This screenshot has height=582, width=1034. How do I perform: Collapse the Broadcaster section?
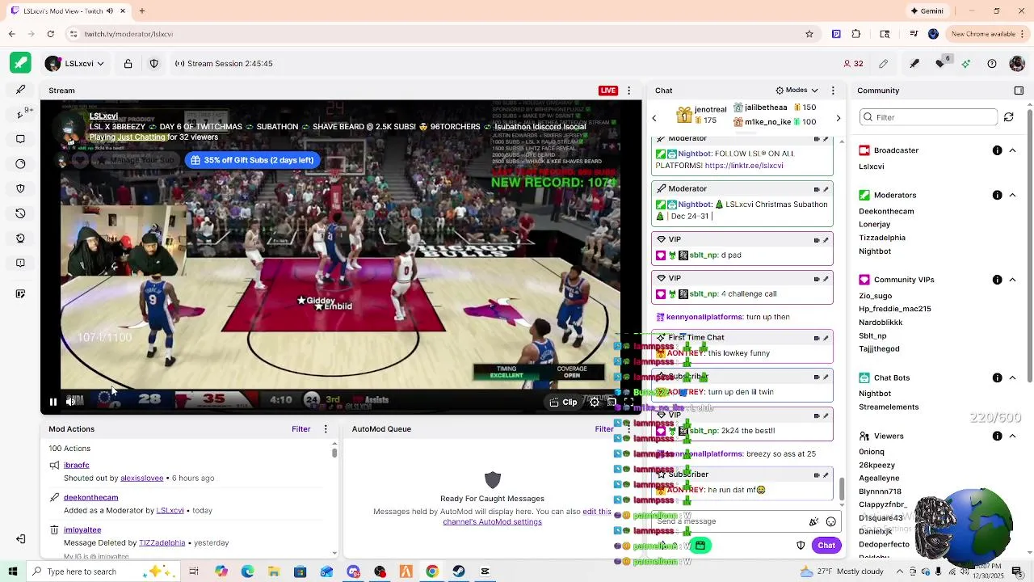[x=1012, y=150]
